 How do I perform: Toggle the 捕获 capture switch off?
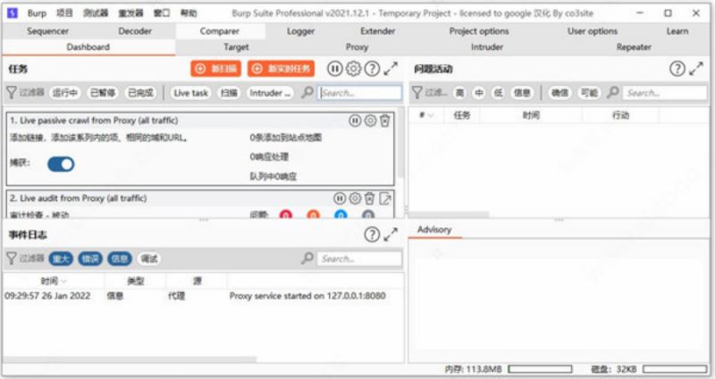pos(61,164)
